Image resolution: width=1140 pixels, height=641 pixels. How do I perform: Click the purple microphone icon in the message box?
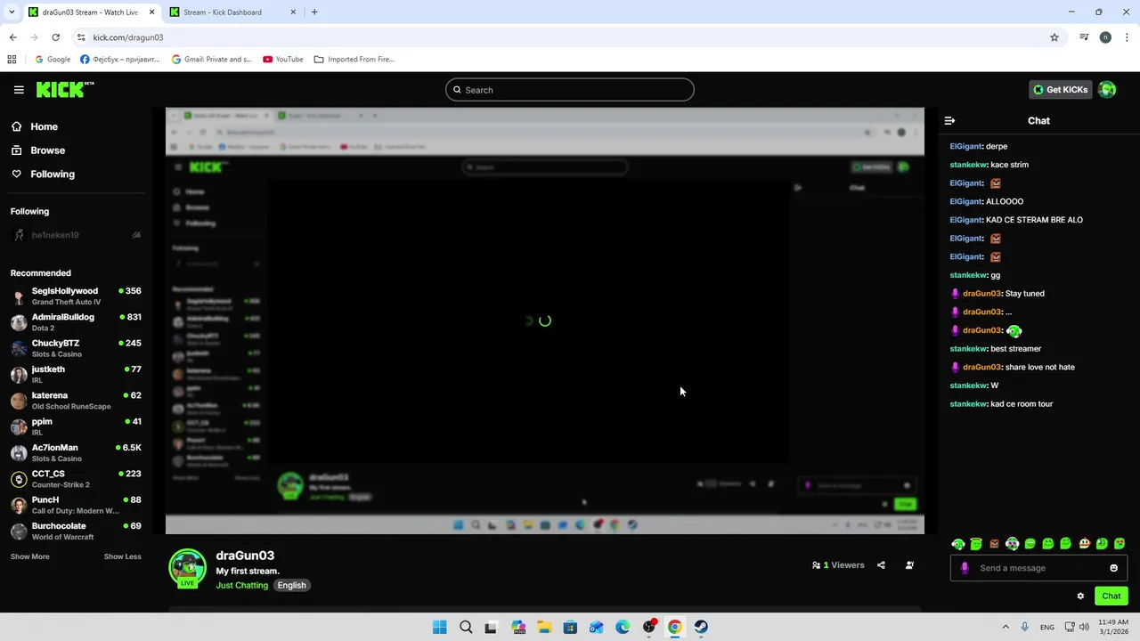(x=965, y=568)
